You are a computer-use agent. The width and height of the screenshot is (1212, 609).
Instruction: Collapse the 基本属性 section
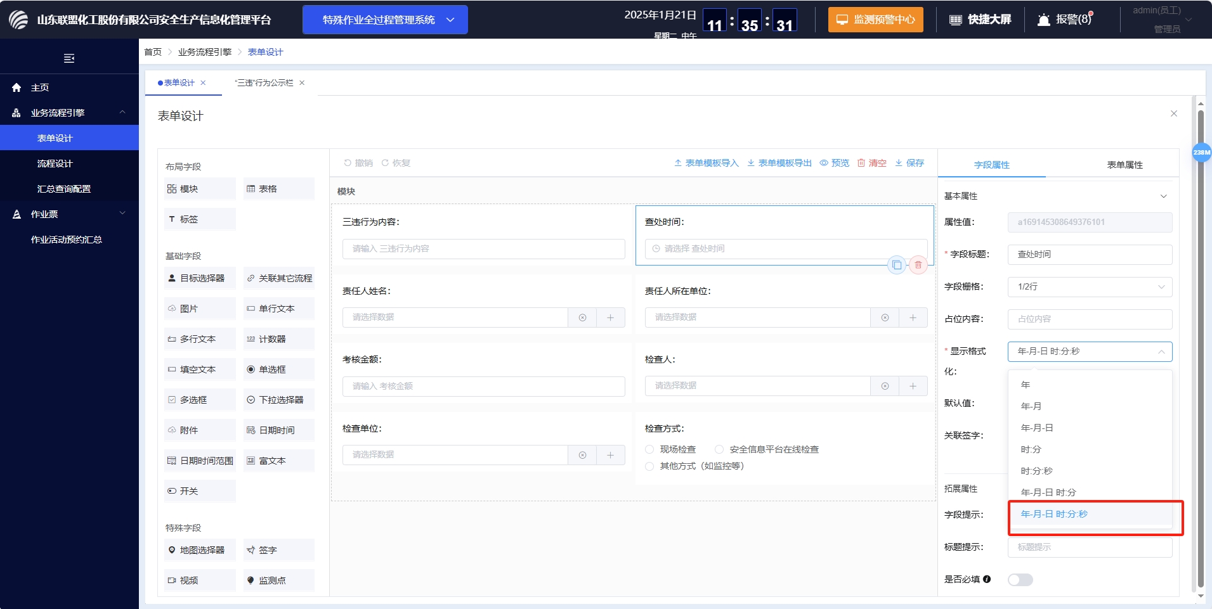click(1163, 196)
